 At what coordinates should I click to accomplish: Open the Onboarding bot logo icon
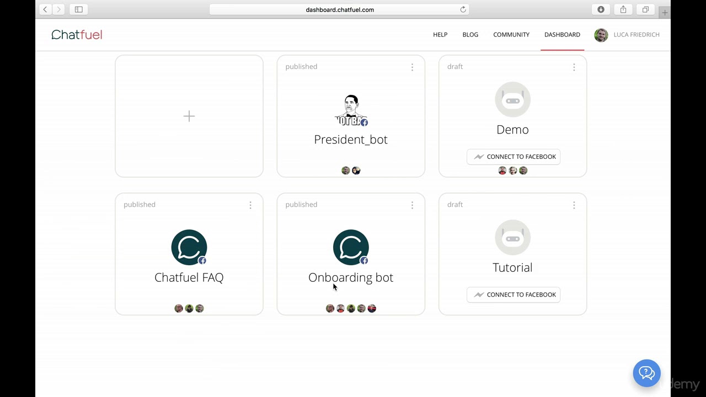click(x=351, y=247)
